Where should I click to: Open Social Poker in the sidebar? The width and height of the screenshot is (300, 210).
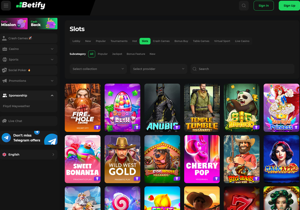(x=29, y=70)
